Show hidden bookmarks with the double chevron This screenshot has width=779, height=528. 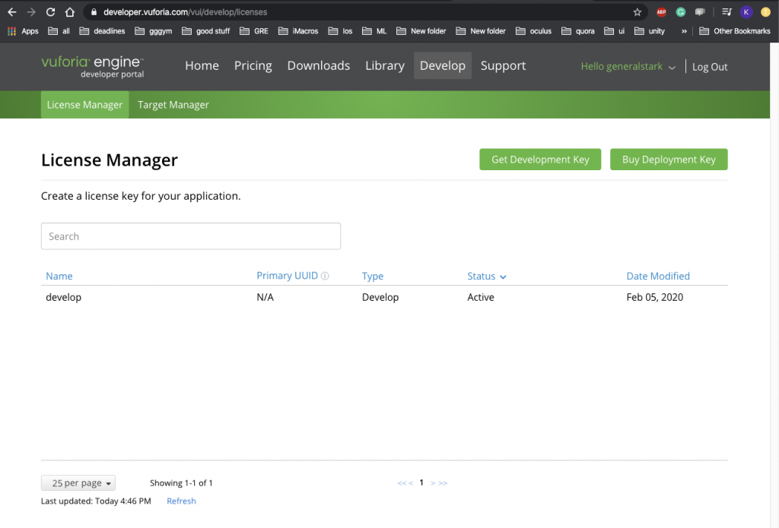pos(684,30)
